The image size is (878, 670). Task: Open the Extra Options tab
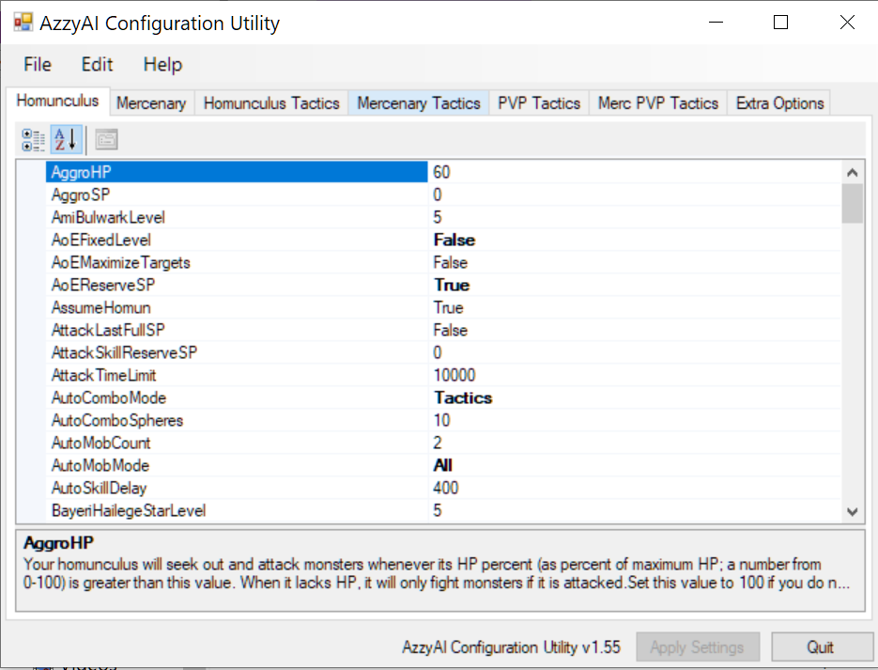point(779,103)
